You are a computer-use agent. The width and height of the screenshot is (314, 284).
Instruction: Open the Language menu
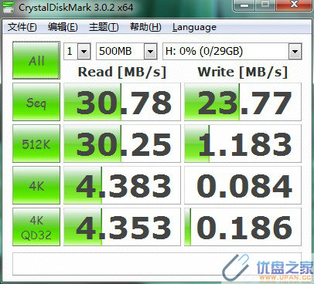(194, 27)
